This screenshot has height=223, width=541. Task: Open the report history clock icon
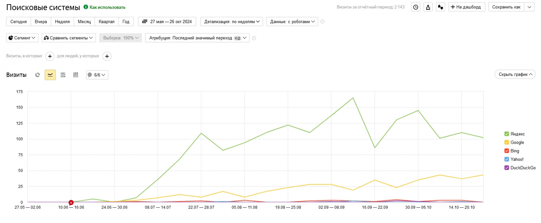[x=416, y=7]
